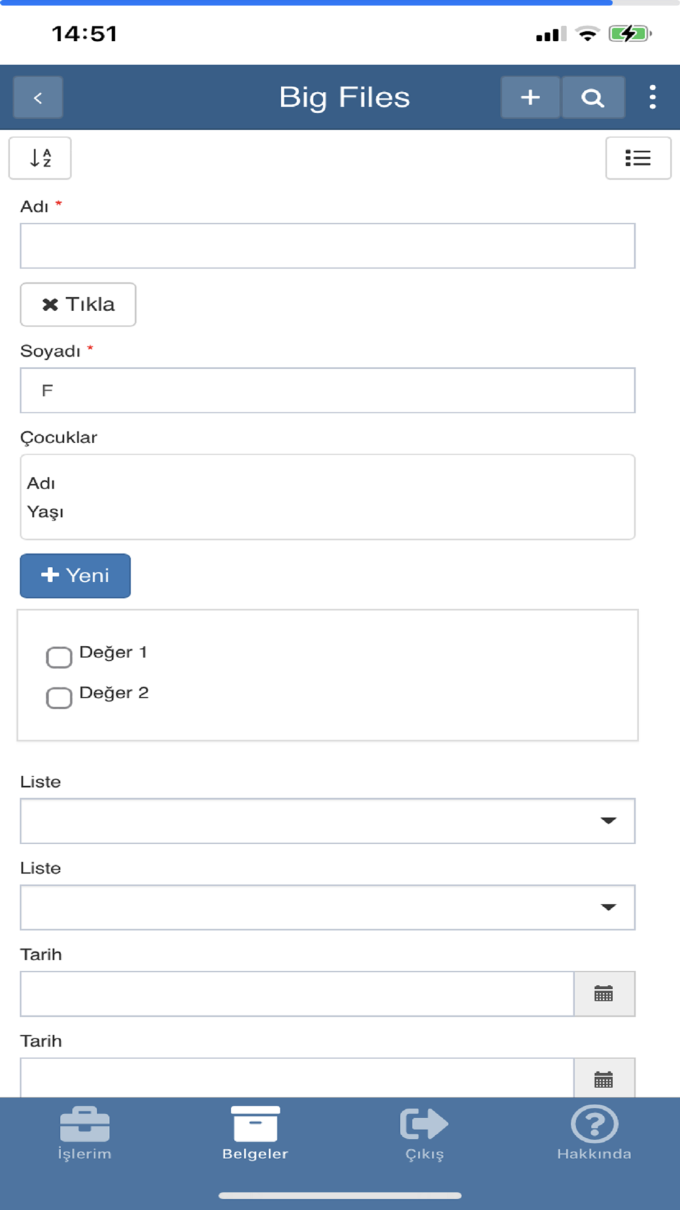The height and width of the screenshot is (1210, 680).
Task: Tap the back arrow button
Action: coord(38,98)
